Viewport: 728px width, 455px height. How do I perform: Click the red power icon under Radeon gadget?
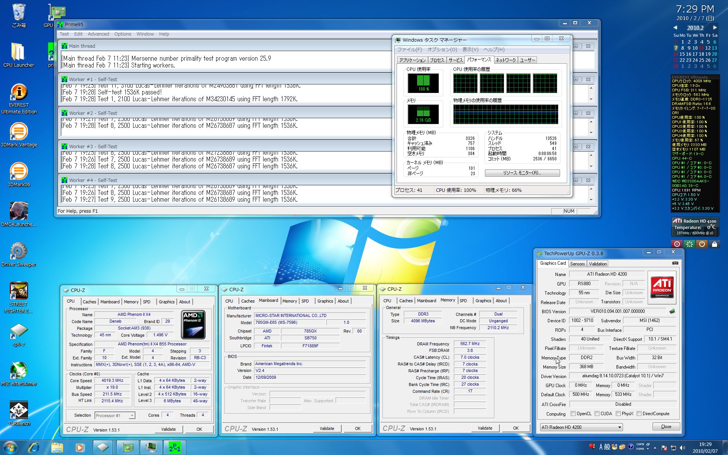[x=677, y=244]
